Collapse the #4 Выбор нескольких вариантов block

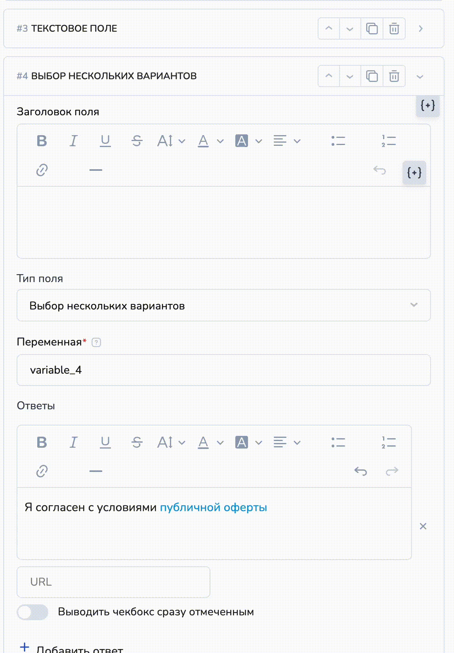pos(420,76)
